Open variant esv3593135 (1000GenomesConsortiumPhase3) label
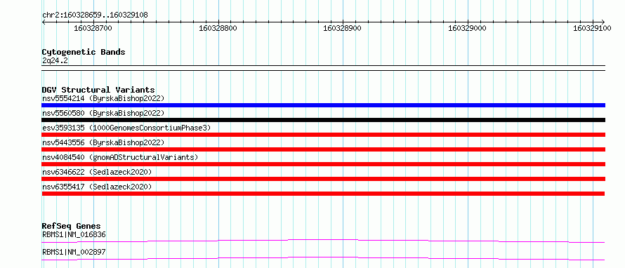Screen dimensions: 625x268 pyautogui.click(x=126, y=128)
